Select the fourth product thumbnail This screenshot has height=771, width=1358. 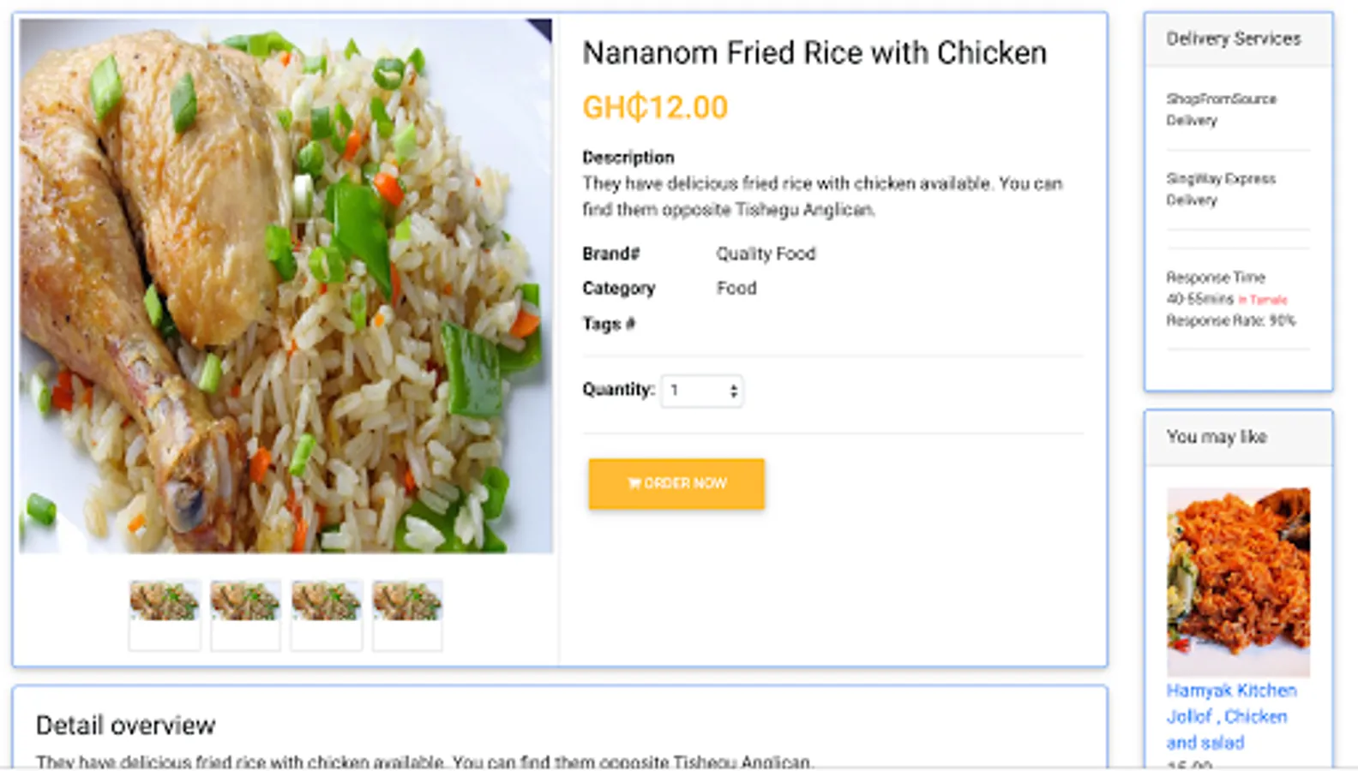point(407,601)
